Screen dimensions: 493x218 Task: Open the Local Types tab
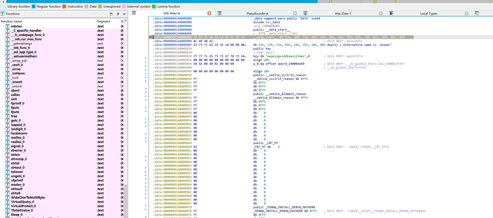click(429, 13)
